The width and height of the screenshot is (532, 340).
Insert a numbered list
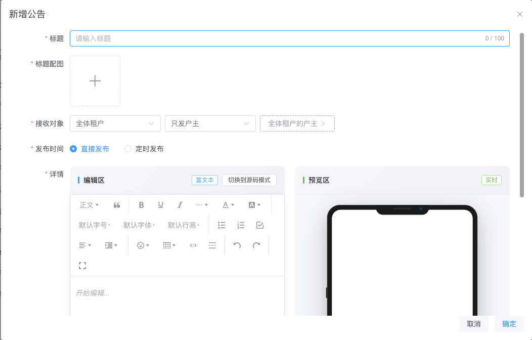[x=241, y=225]
